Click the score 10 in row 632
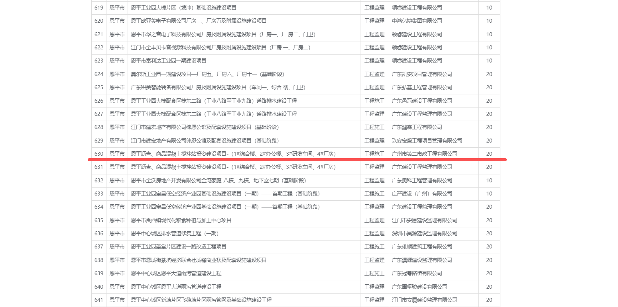Screen dimensions: 618x307 click(x=489, y=180)
